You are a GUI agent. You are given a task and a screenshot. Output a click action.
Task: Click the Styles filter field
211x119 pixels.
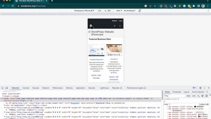174,96
